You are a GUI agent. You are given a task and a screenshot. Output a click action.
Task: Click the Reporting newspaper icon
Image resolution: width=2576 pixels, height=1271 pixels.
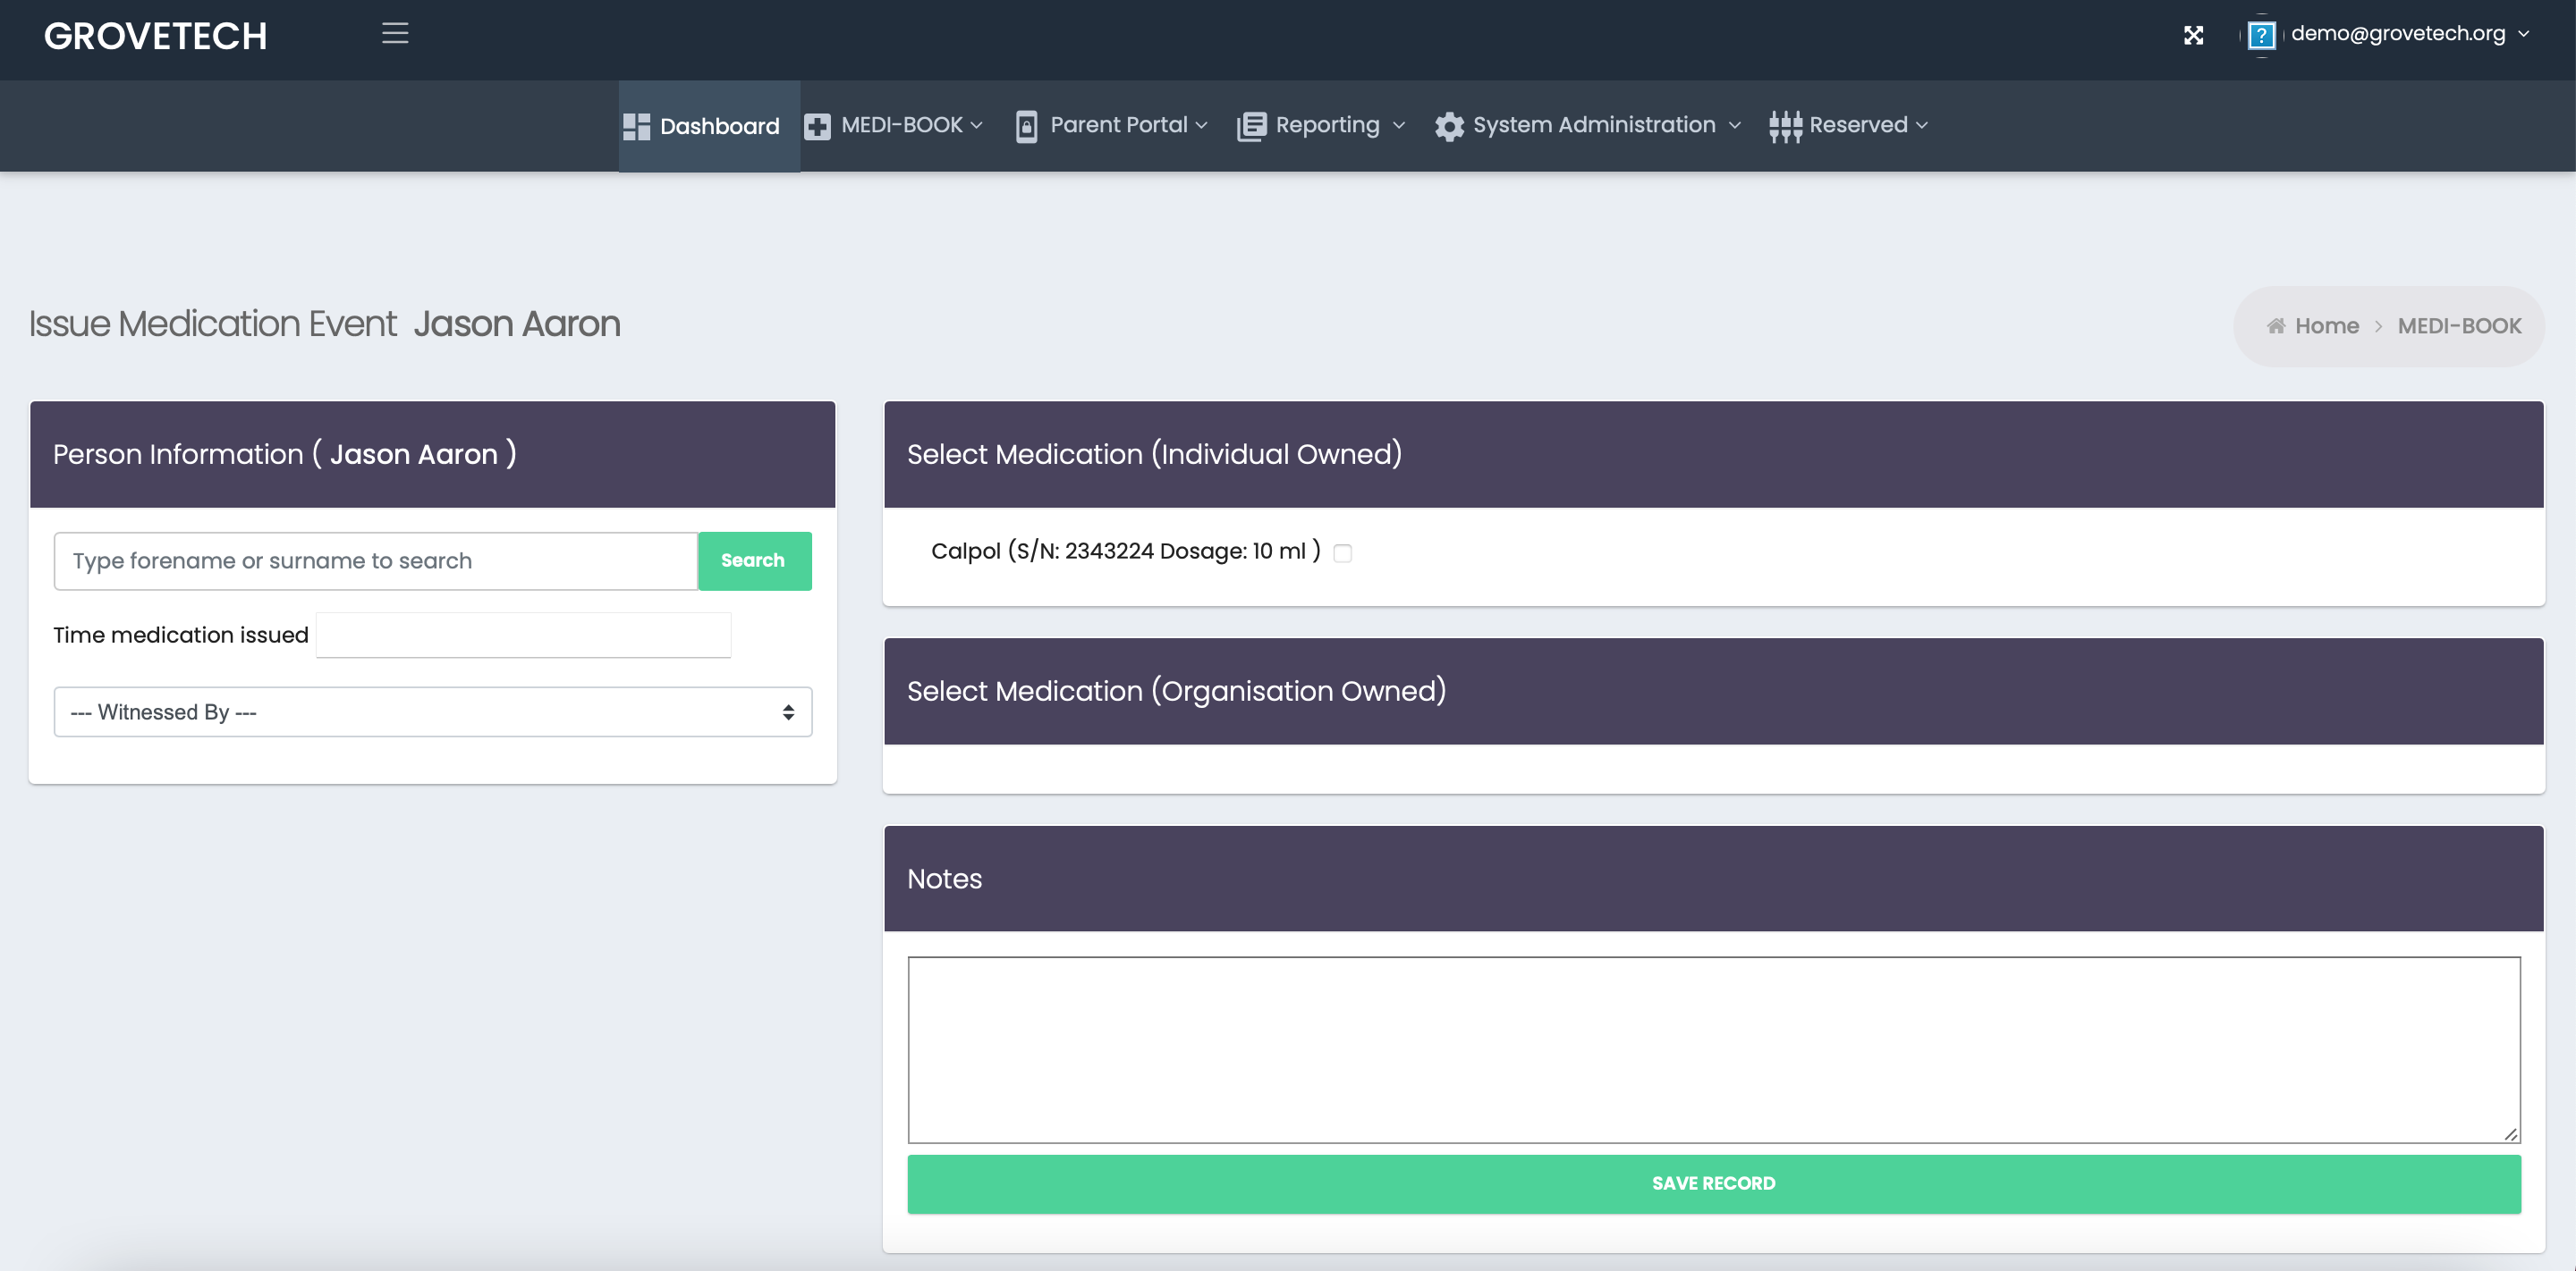coord(1251,127)
